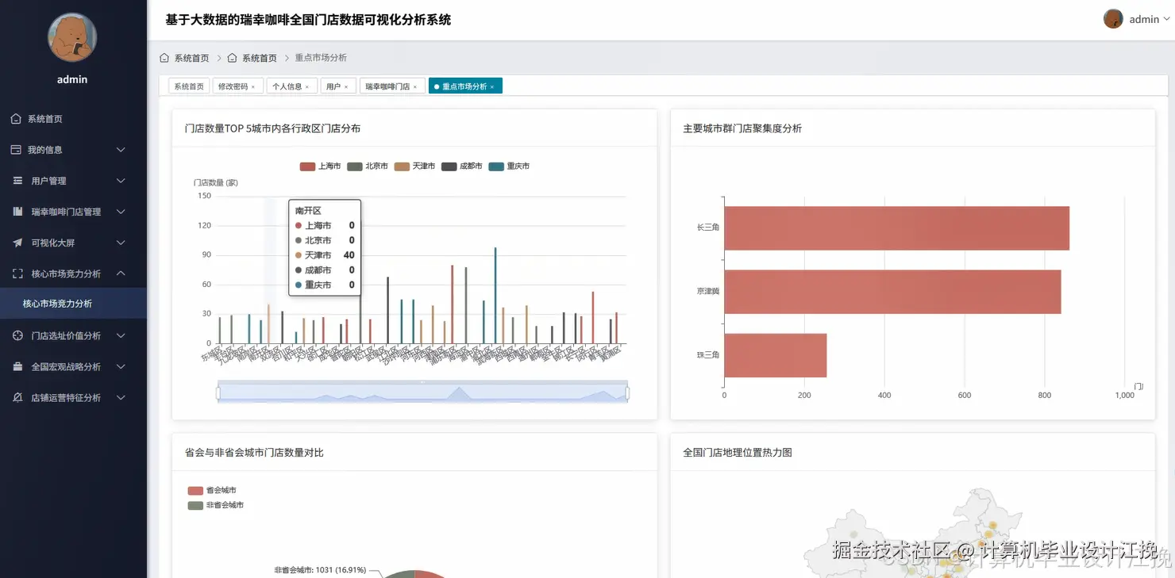Click the small admin avatar in header
Image resolution: width=1175 pixels, height=578 pixels.
click(x=1113, y=19)
